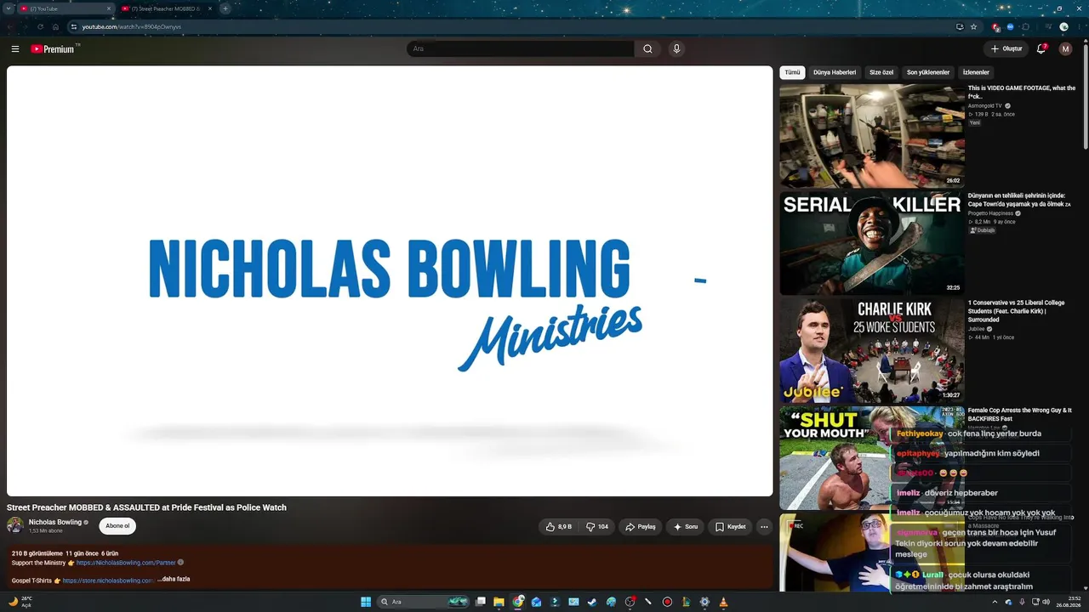This screenshot has height=612, width=1089.
Task: Open taskbar weather widget
Action: [20, 602]
